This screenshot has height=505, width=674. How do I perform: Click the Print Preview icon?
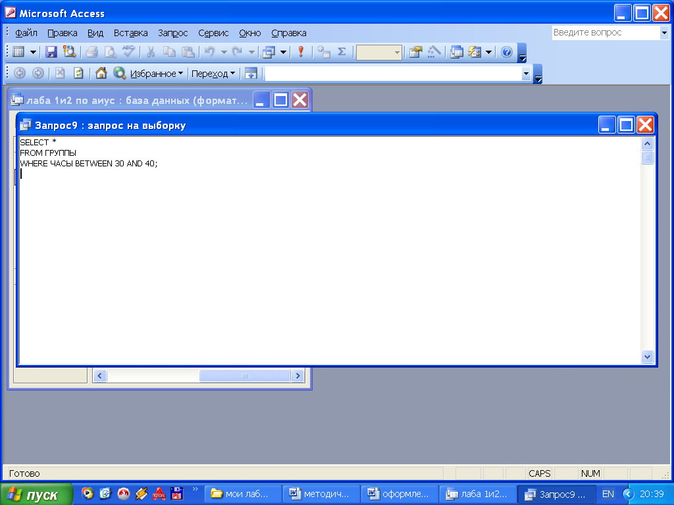pyautogui.click(x=110, y=53)
